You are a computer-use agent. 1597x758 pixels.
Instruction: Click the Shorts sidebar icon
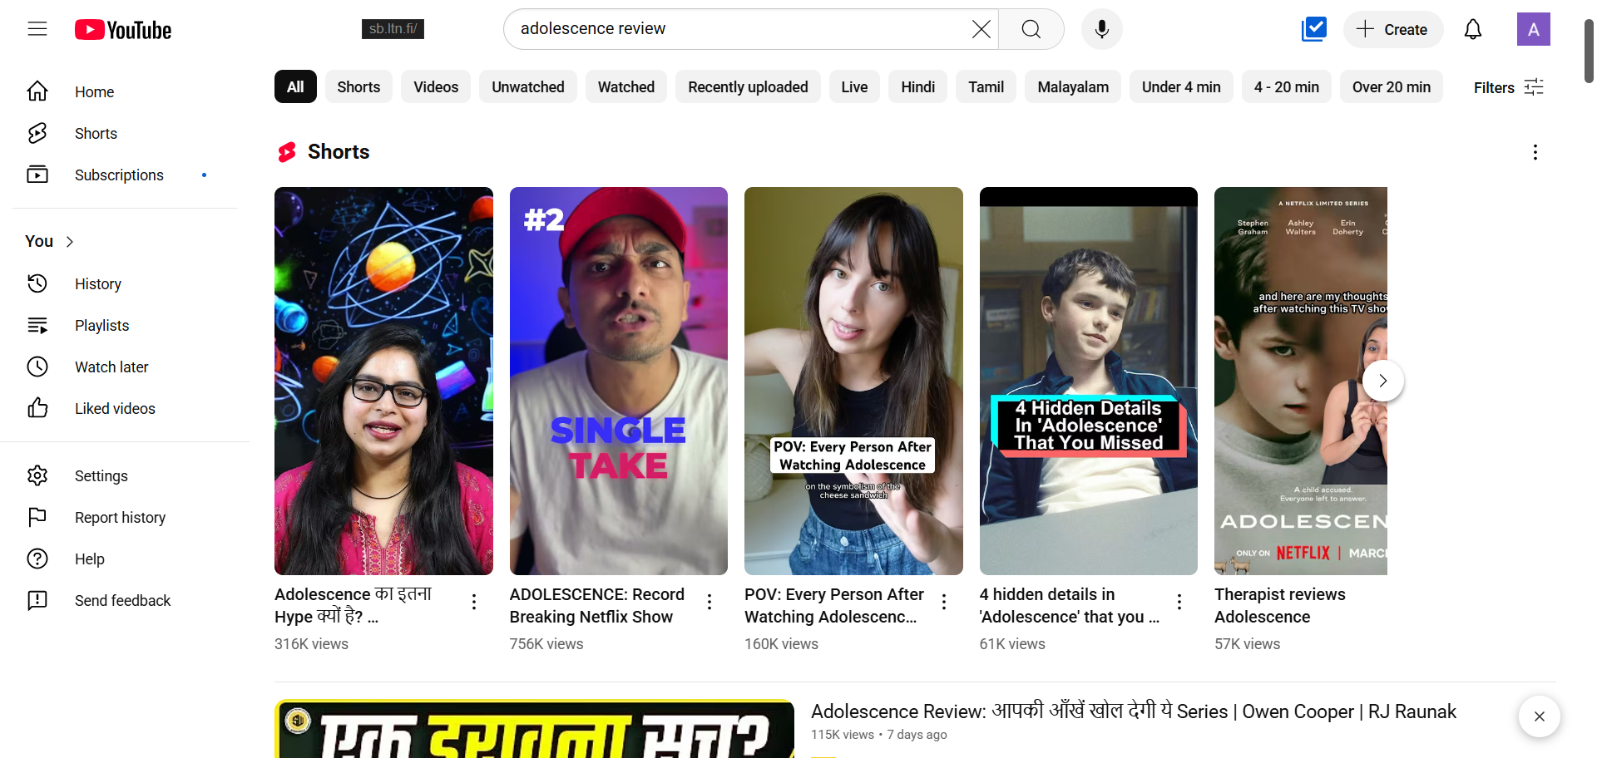pyautogui.click(x=37, y=133)
